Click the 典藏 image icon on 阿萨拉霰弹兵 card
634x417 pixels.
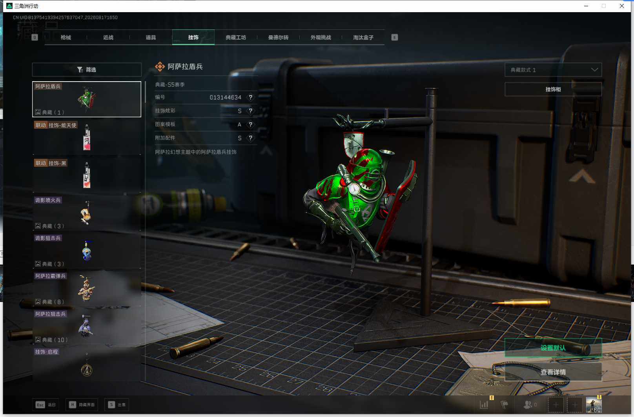point(38,302)
